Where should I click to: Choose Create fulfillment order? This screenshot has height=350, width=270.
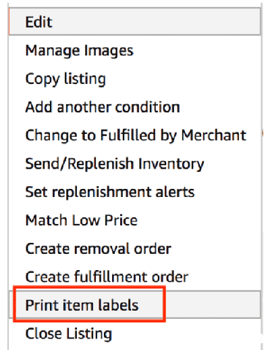point(134,277)
